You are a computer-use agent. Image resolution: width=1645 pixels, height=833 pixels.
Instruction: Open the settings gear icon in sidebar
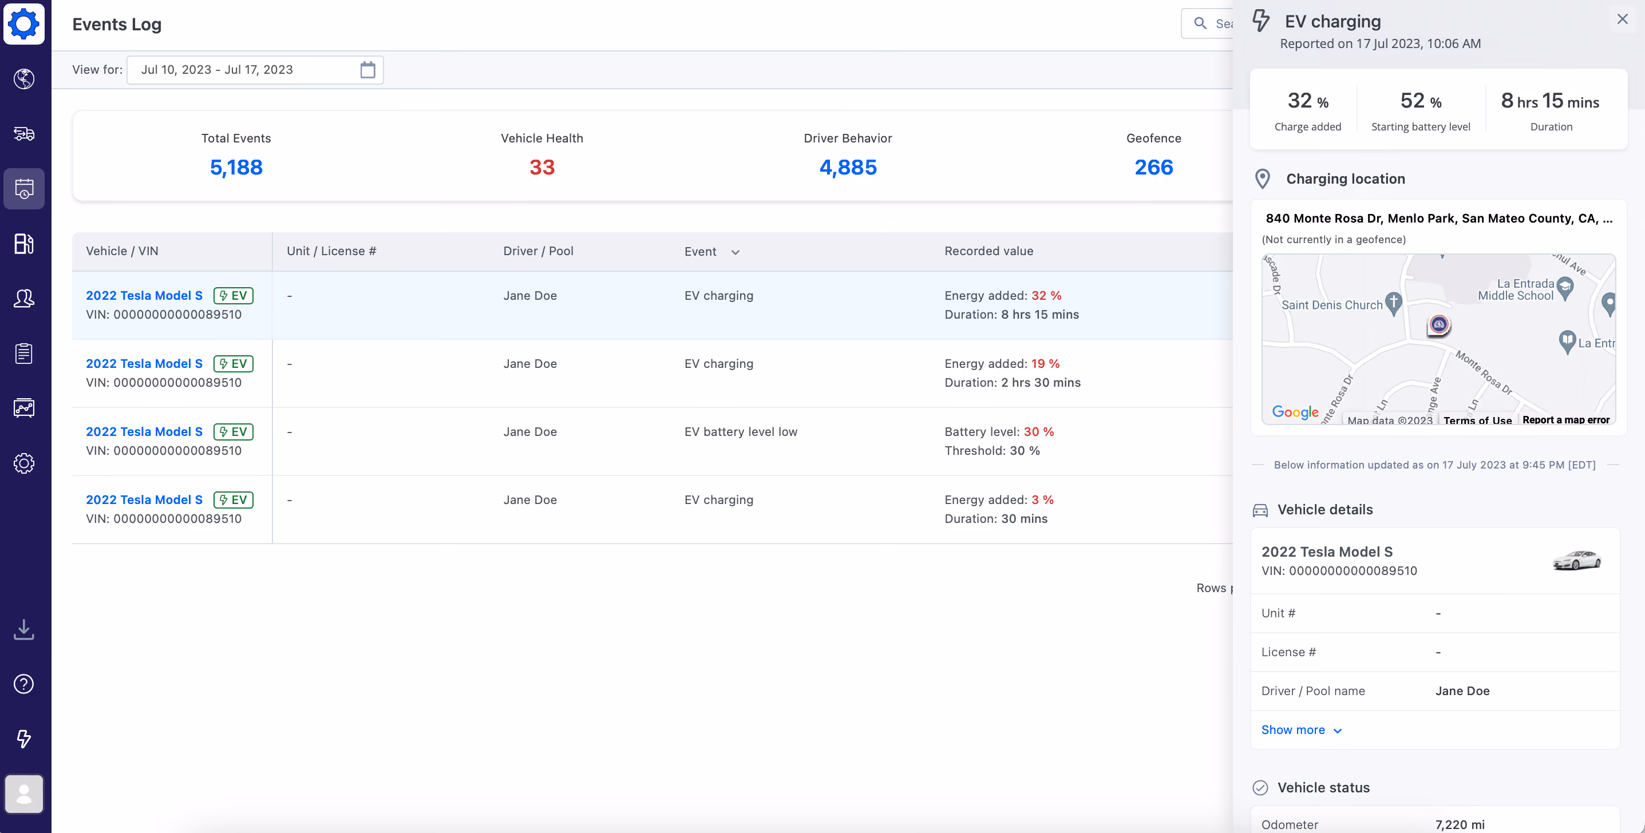(24, 463)
